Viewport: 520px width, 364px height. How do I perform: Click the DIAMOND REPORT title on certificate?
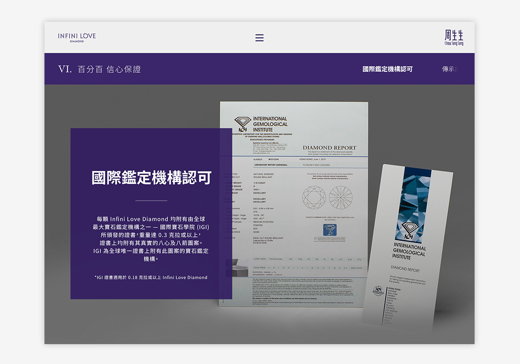(329, 147)
